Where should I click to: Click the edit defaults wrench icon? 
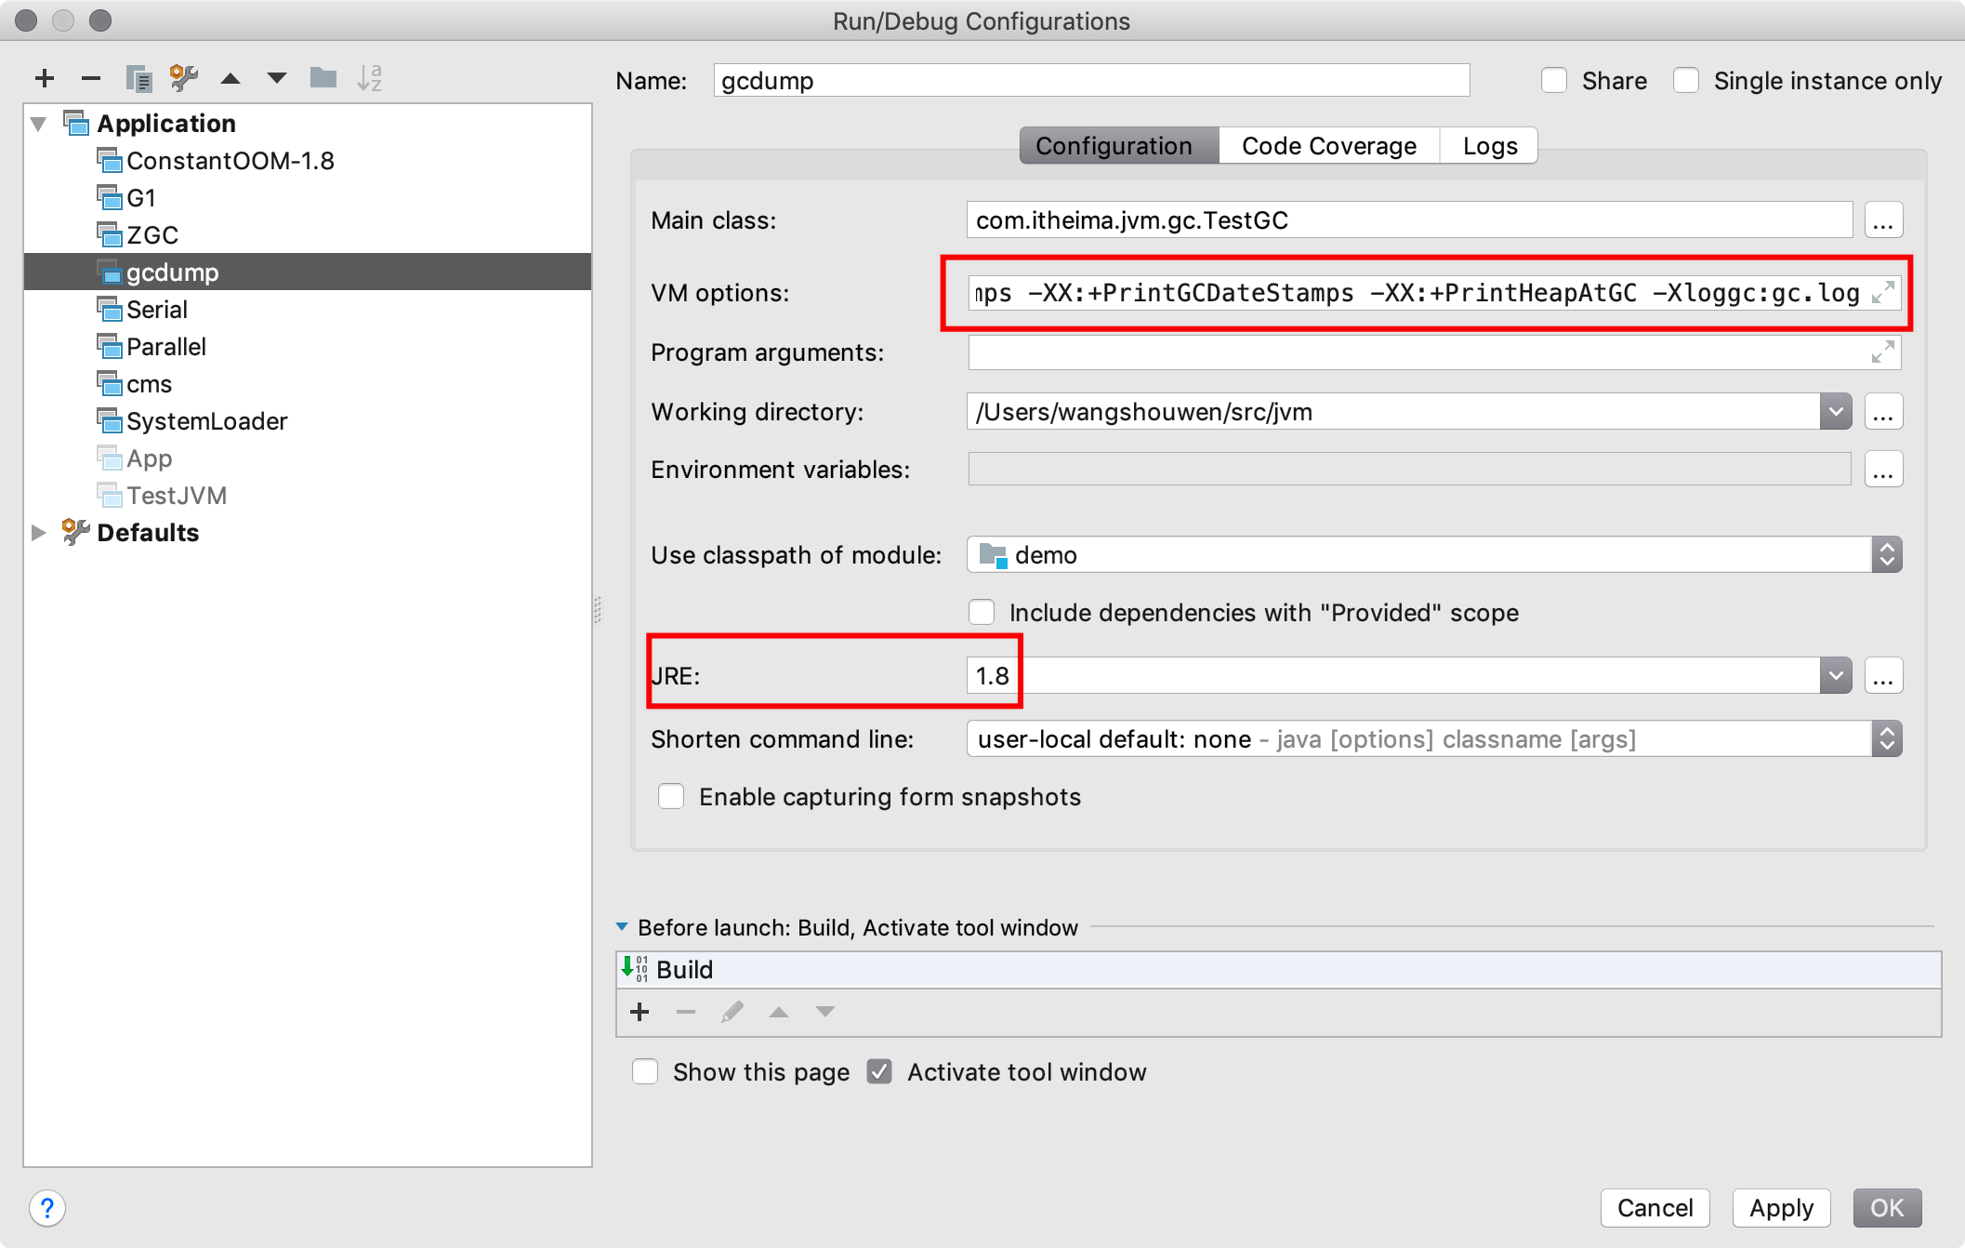(184, 78)
